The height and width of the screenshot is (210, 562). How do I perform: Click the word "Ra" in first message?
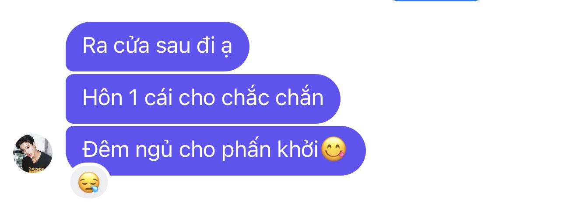(95, 46)
